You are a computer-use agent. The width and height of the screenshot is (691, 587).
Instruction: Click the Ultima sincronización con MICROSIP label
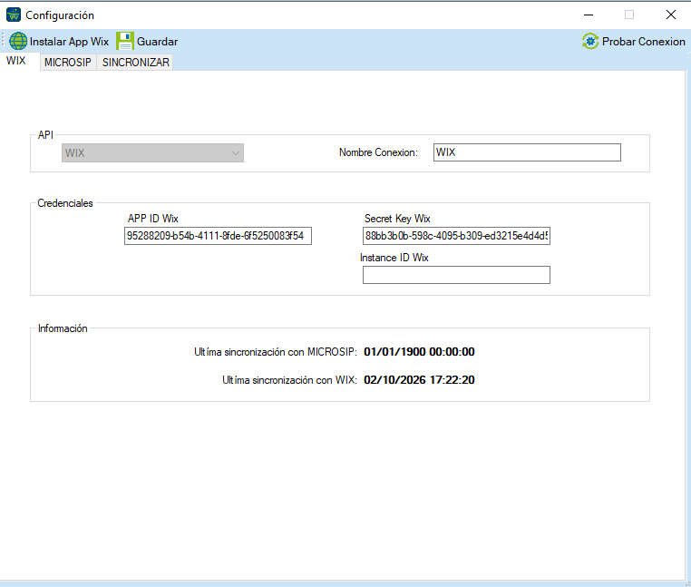[276, 352]
